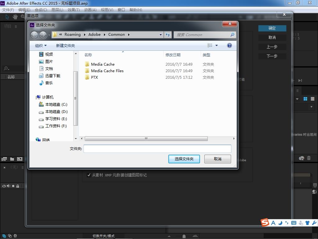
Task: Expand the path arrow after Common
Action: coord(129,35)
